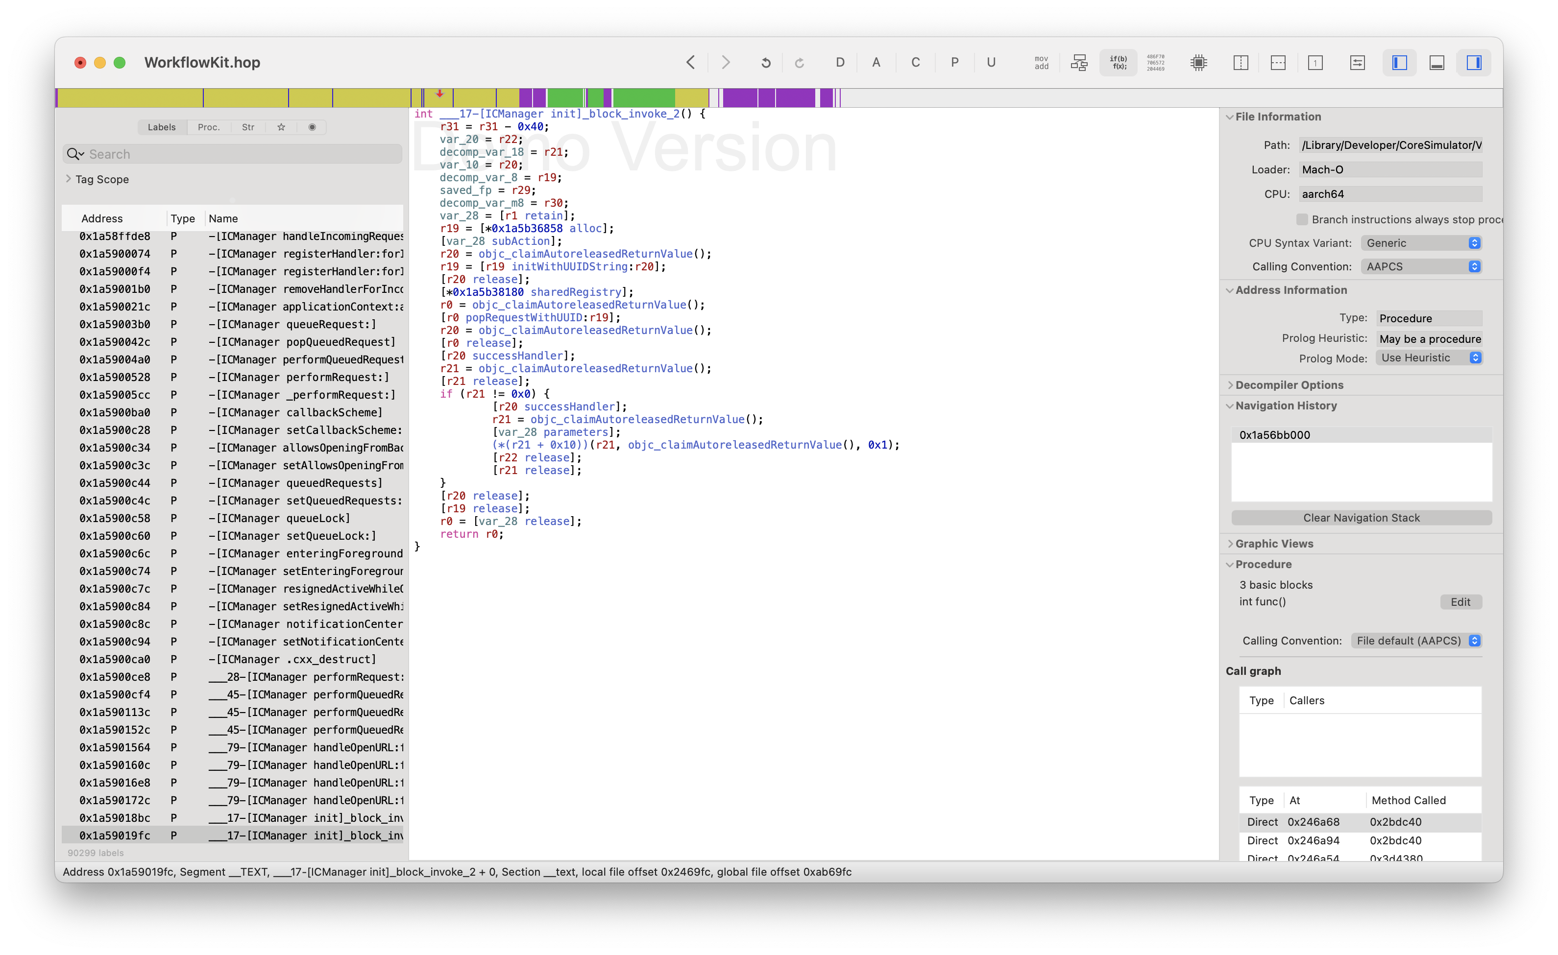Click call at 0x246a94 in call graph
This screenshot has height=955, width=1558.
pyautogui.click(x=1360, y=840)
